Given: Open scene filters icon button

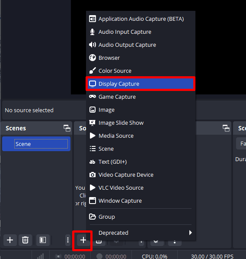Looking at the screenshot, I should tap(43, 240).
